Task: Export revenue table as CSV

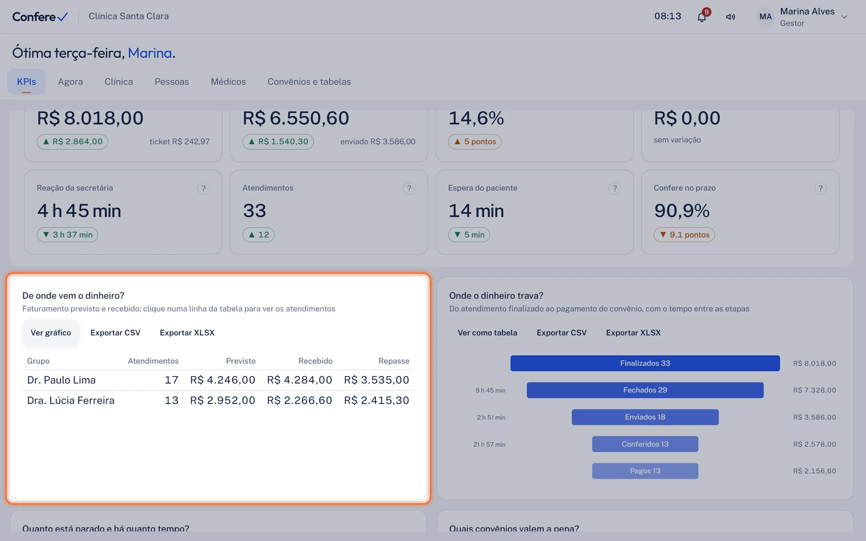Action: pyautogui.click(x=115, y=333)
